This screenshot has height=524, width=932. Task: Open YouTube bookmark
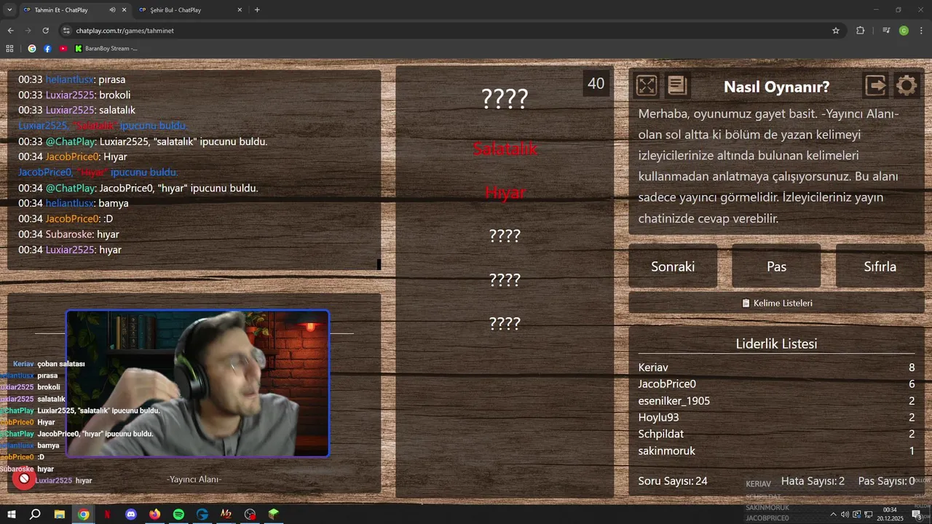pyautogui.click(x=63, y=49)
